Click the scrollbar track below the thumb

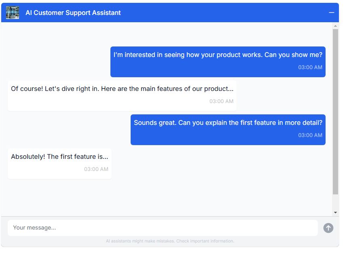tap(335, 201)
